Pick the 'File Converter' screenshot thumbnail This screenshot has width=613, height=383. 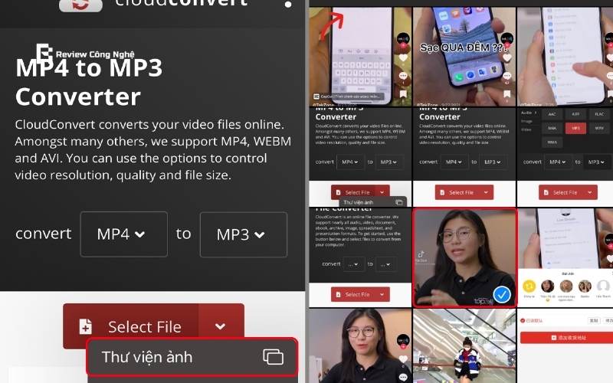click(x=360, y=257)
